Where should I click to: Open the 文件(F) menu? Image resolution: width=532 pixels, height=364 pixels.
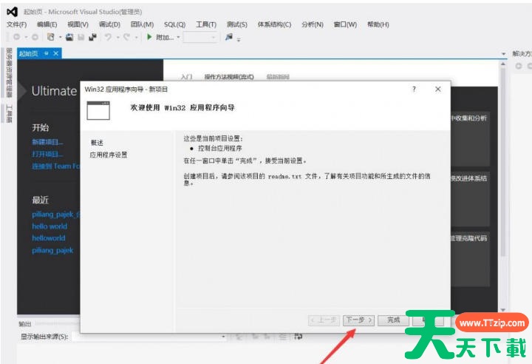(16, 24)
